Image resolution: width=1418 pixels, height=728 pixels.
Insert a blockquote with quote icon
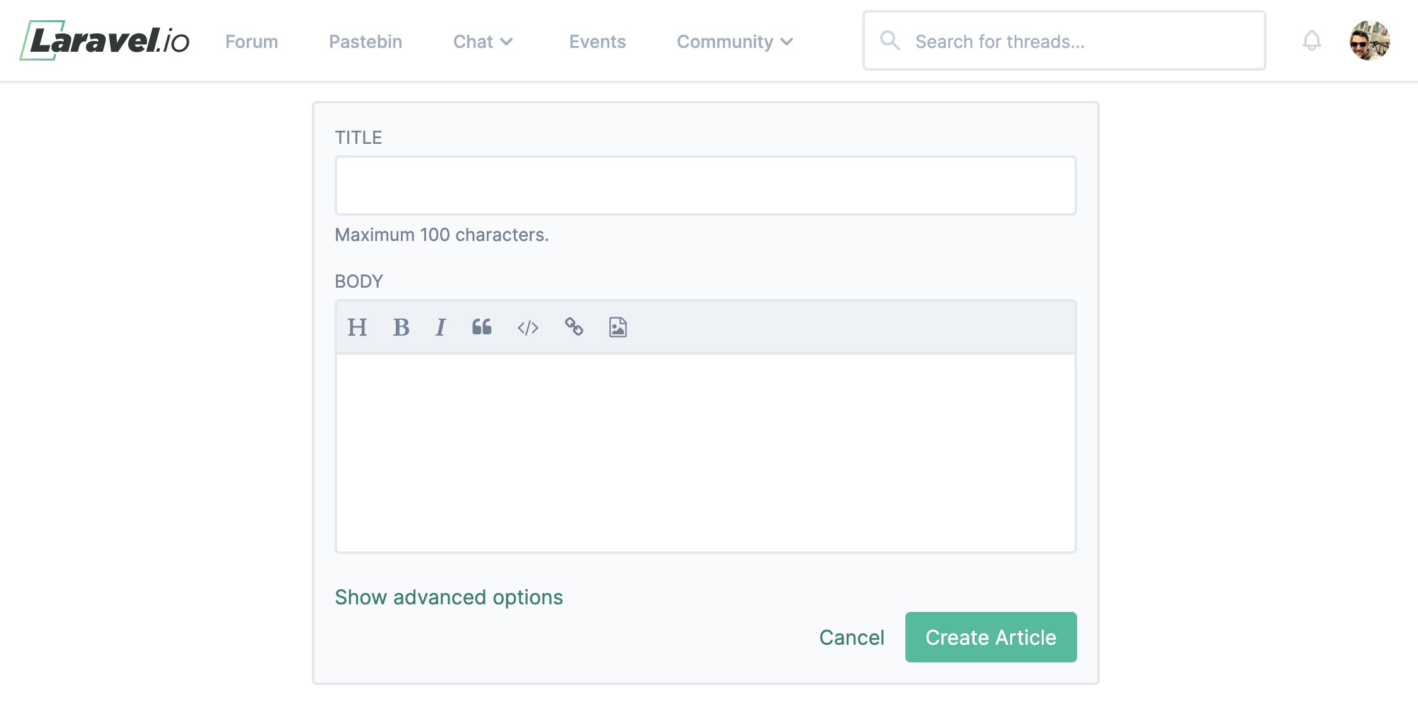482,327
